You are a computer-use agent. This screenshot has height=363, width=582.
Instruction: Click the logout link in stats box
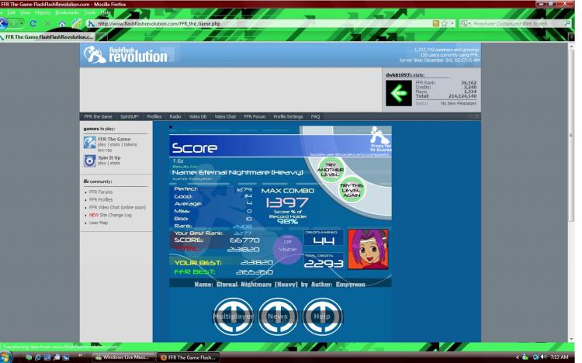(421, 104)
